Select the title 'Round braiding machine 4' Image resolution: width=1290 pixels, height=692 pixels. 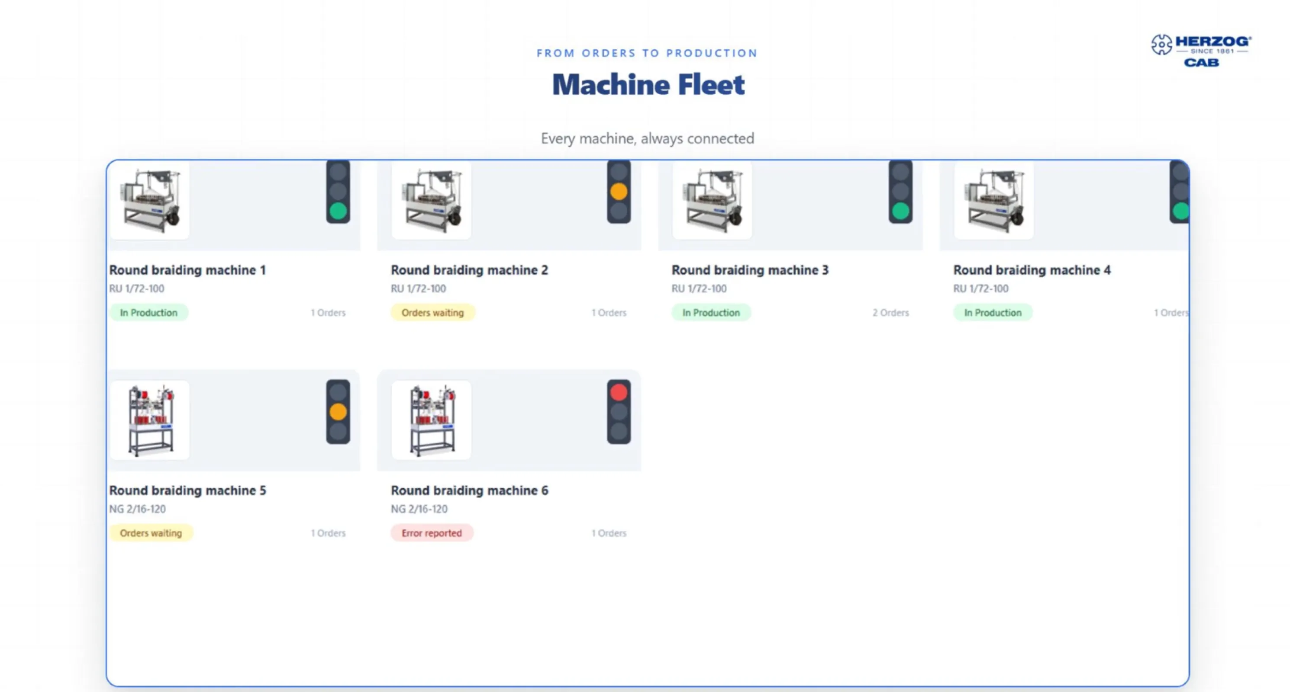(x=1032, y=270)
